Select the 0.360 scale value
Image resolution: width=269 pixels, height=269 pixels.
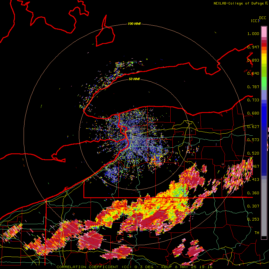pos(253,193)
